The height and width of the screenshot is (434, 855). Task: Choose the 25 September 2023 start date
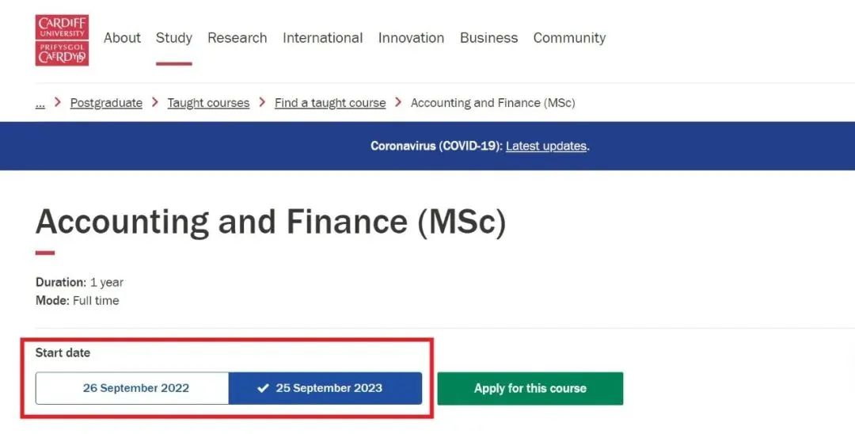tap(325, 388)
